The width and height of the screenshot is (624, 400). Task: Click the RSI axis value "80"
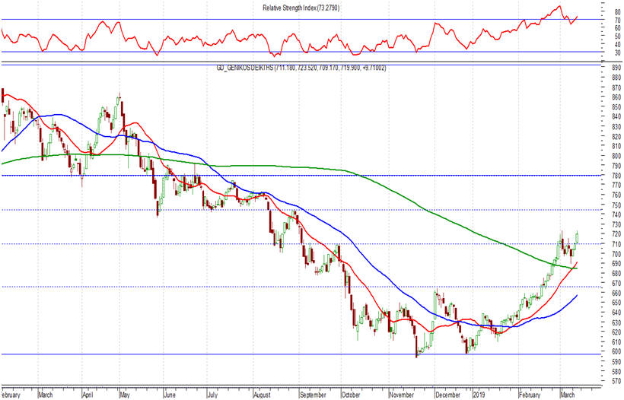(617, 12)
